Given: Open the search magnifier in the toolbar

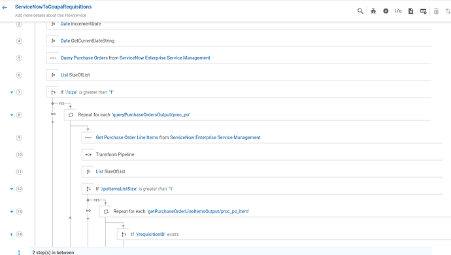Looking at the screenshot, I should (x=360, y=11).
